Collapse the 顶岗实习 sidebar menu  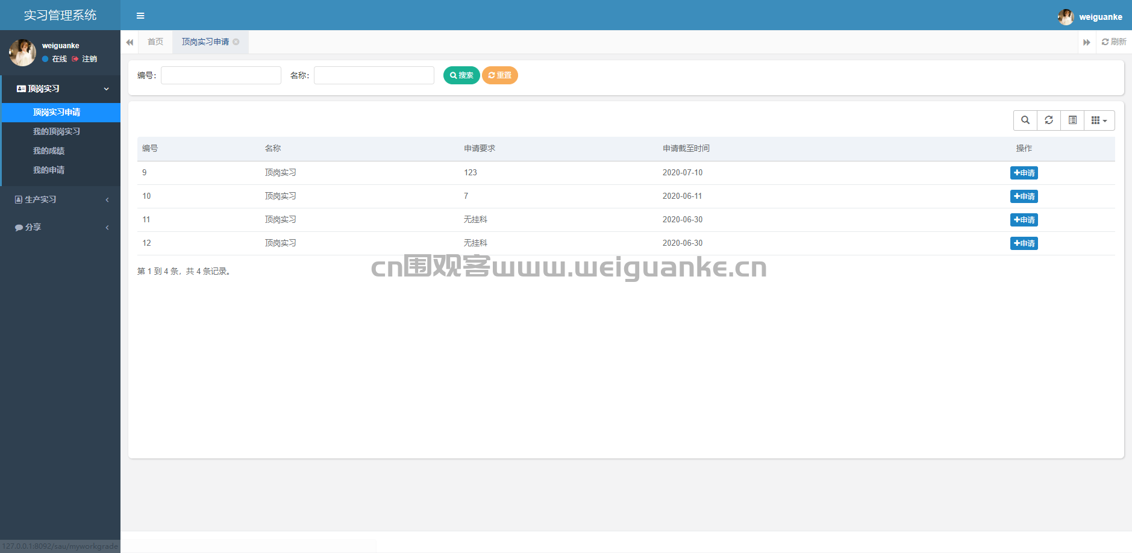pyautogui.click(x=61, y=89)
